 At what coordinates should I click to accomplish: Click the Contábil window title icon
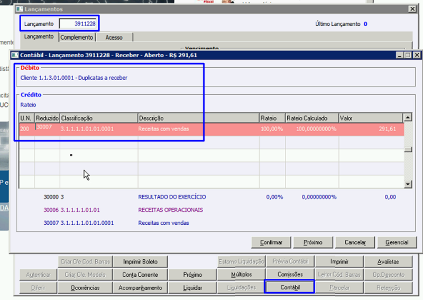pyautogui.click(x=15, y=55)
